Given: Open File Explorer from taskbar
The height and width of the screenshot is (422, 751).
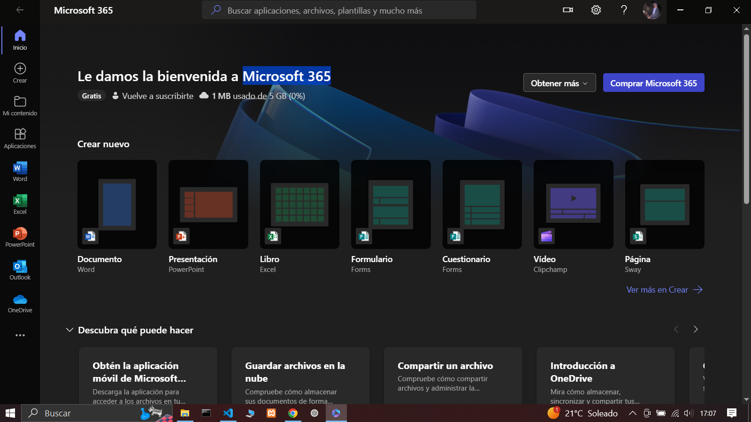Looking at the screenshot, I should pos(185,413).
